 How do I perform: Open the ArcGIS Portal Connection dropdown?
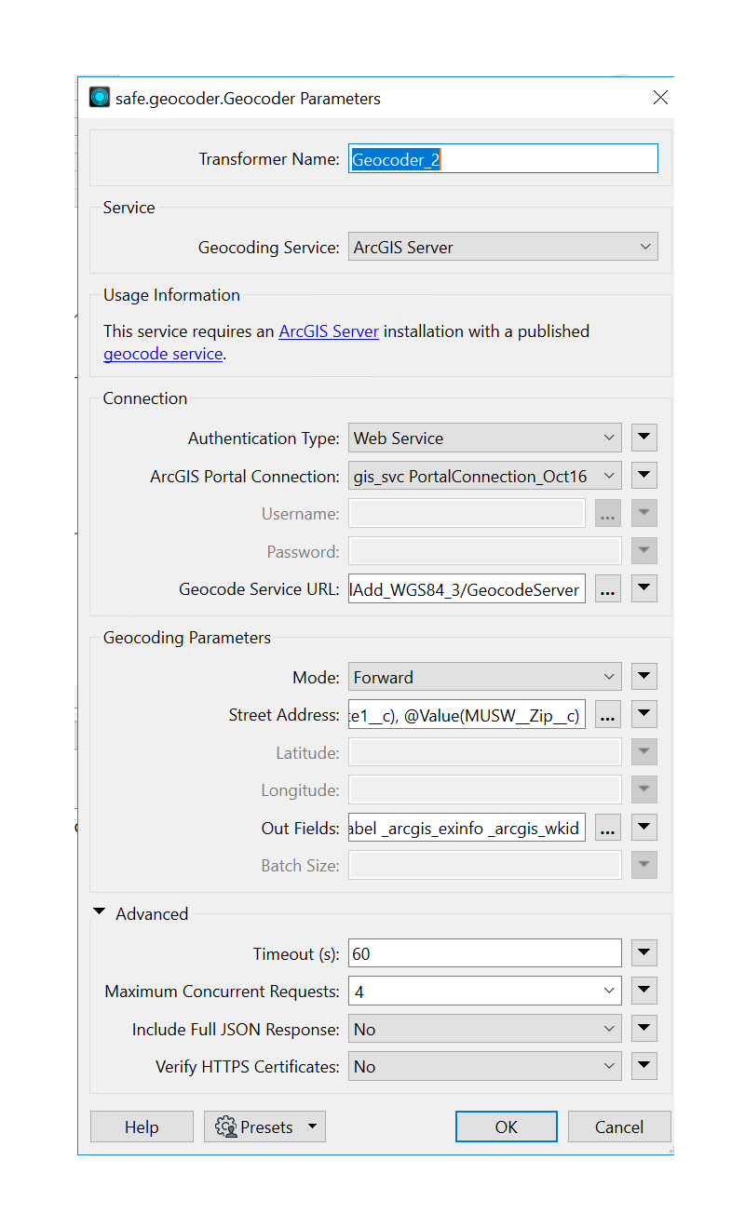pyautogui.click(x=484, y=475)
